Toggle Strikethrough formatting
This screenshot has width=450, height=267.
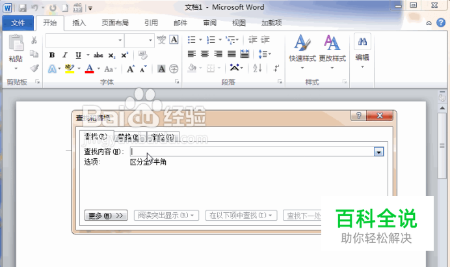tap(98, 55)
